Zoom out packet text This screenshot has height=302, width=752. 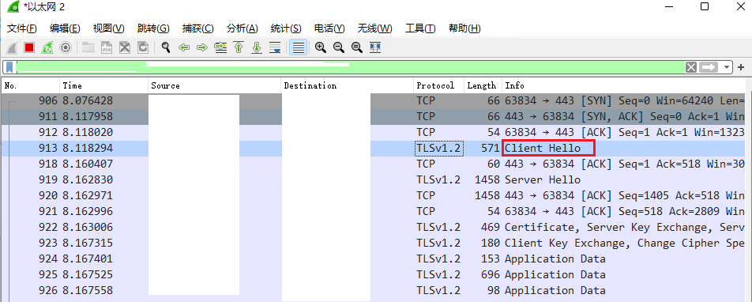[x=339, y=47]
